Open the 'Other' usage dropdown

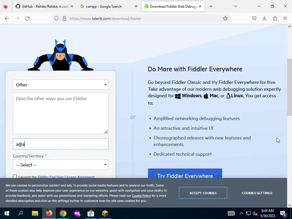[x=60, y=85]
